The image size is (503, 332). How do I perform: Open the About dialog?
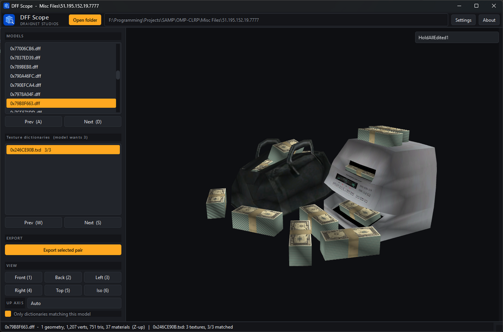(x=489, y=20)
